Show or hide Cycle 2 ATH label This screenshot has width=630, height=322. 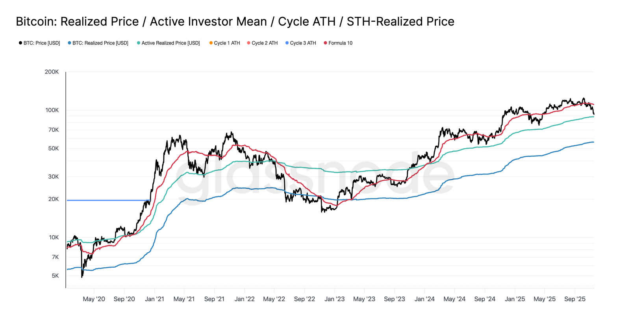click(x=265, y=43)
